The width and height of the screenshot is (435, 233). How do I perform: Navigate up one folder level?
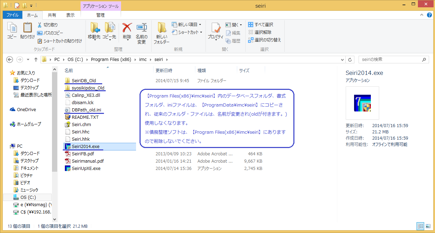coord(36,59)
